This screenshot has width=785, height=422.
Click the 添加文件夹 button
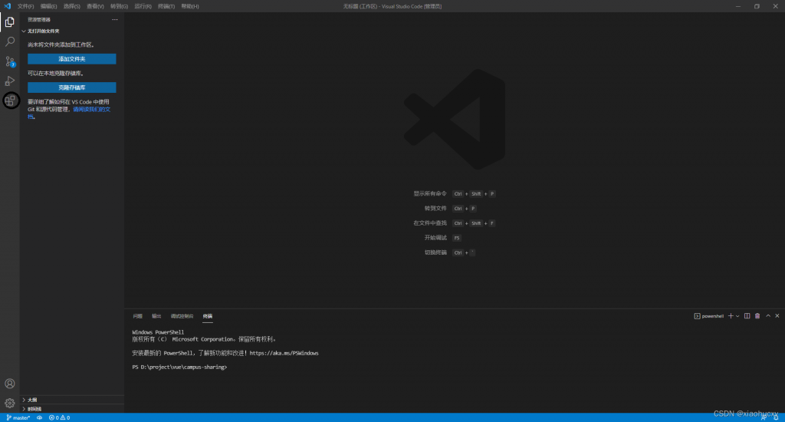pyautogui.click(x=71, y=59)
